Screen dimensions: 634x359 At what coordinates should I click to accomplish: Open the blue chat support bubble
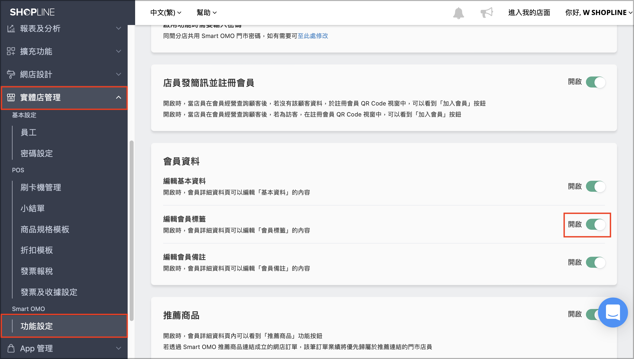pos(613,312)
